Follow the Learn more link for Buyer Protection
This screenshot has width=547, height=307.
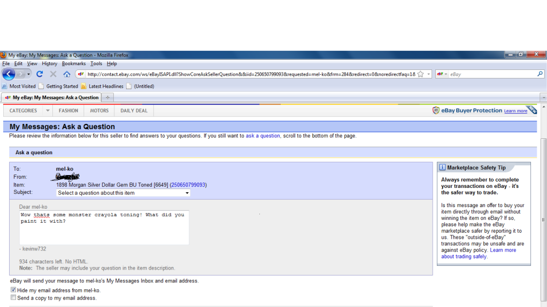[515, 111]
